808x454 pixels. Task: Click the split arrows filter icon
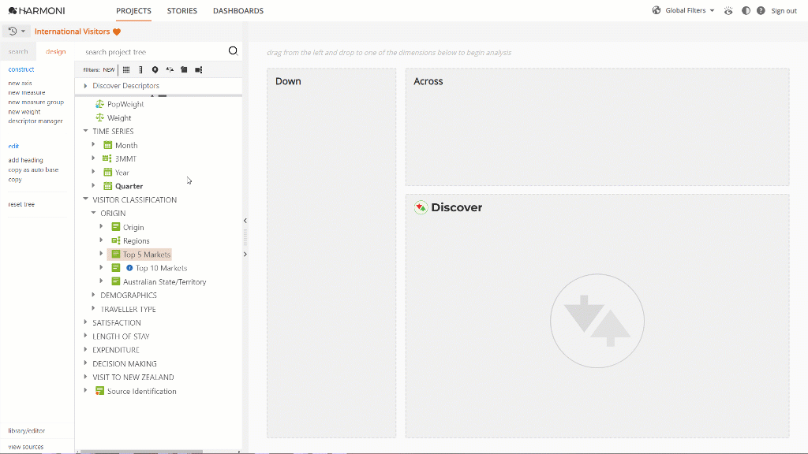[170, 69]
